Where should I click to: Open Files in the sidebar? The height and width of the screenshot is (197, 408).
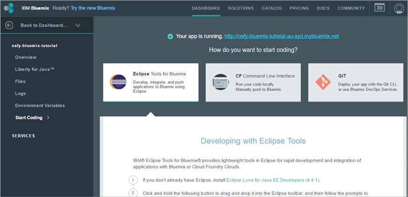(20, 81)
